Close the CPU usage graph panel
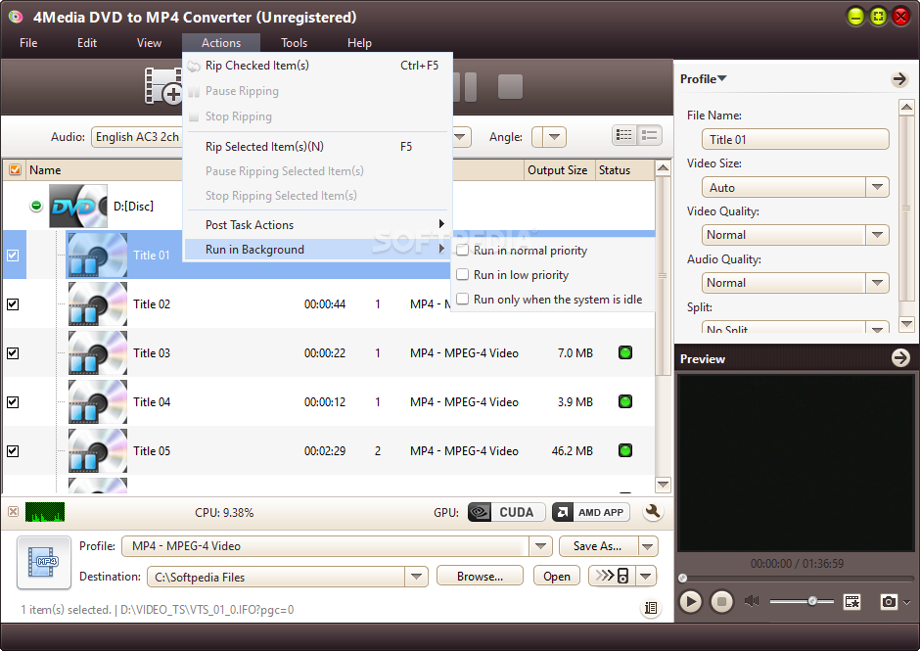Screen dimensions: 920x651 coord(13,511)
